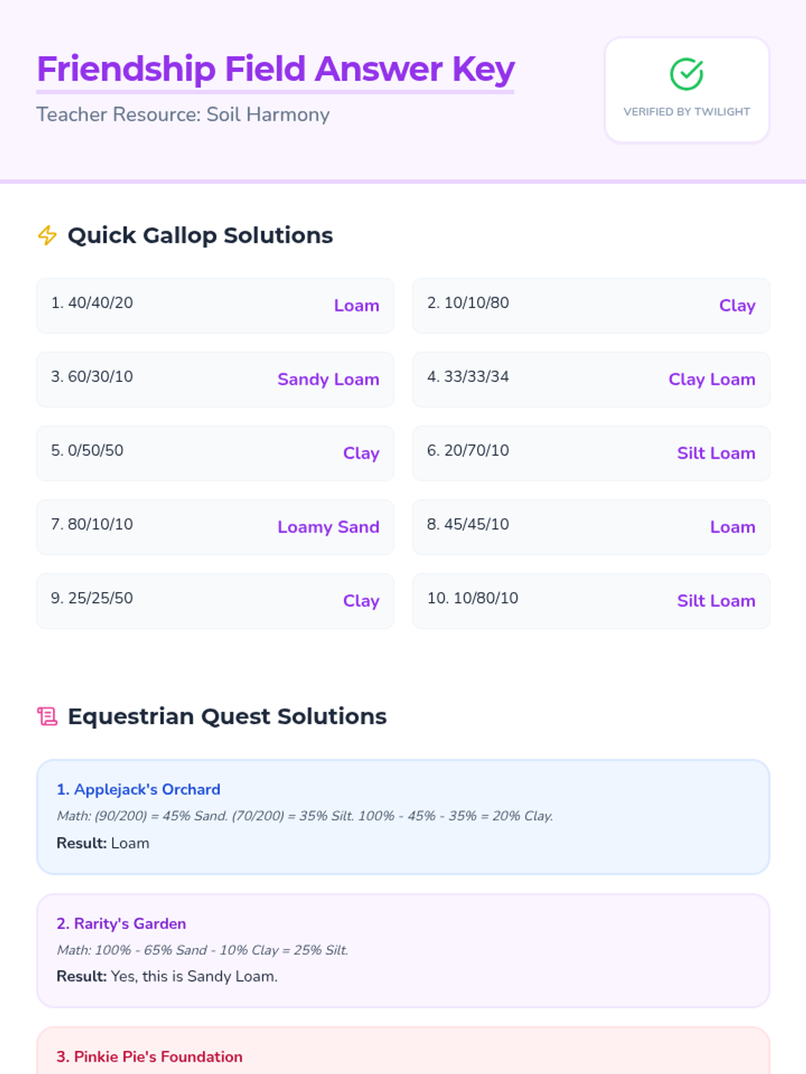Click the green verified checkmark icon
806x1074 pixels.
[686, 75]
